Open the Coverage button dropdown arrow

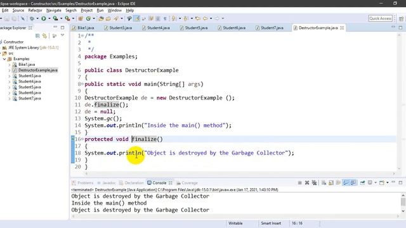click(x=62, y=18)
